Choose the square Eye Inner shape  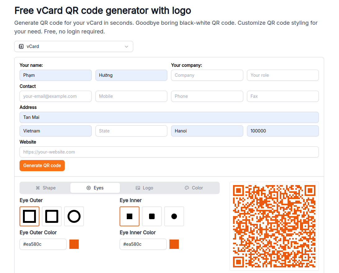pyautogui.click(x=130, y=216)
